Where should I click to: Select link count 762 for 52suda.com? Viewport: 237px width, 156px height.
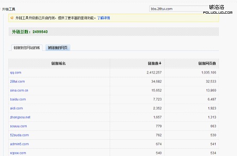click(159, 135)
